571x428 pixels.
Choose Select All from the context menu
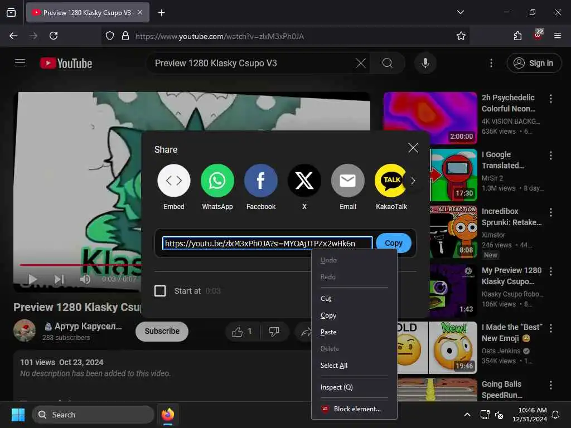point(334,366)
